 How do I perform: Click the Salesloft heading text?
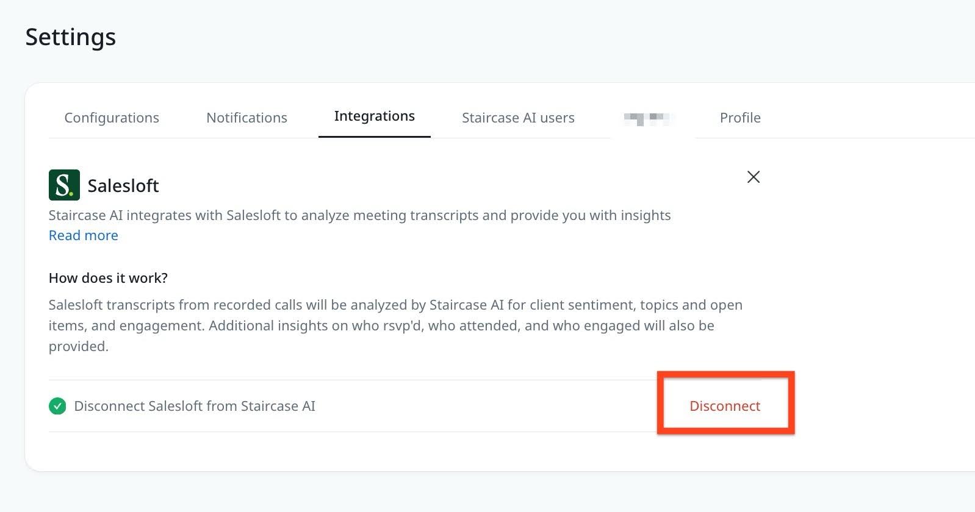pyautogui.click(x=123, y=185)
